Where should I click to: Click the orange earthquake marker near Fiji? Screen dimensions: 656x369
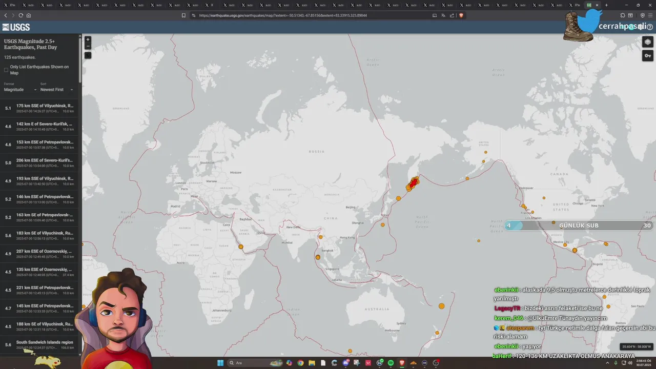pos(442,306)
